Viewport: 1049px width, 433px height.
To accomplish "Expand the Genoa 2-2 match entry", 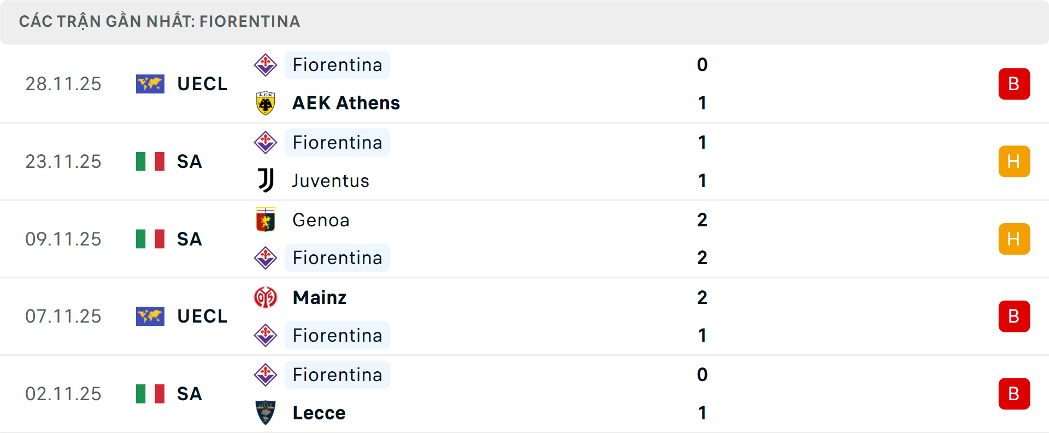I will tap(524, 238).
